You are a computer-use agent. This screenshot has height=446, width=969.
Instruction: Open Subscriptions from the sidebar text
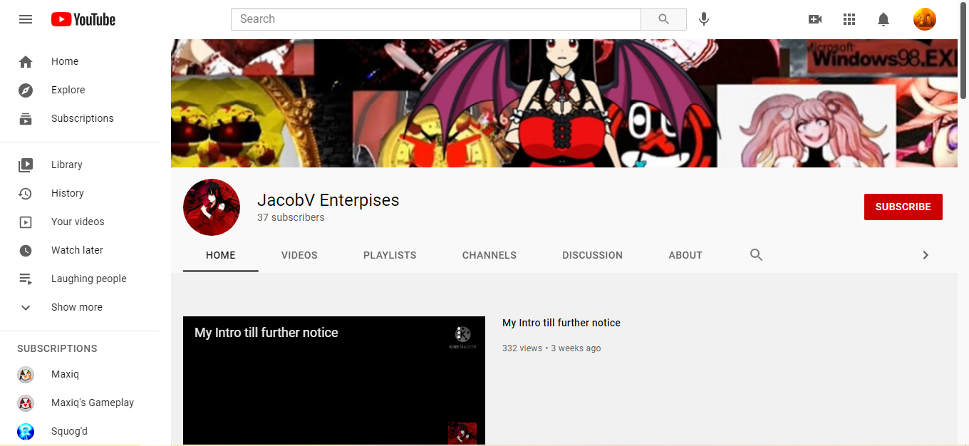pos(83,118)
